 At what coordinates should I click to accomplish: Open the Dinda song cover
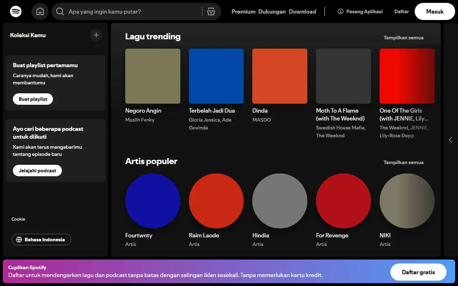[280, 76]
